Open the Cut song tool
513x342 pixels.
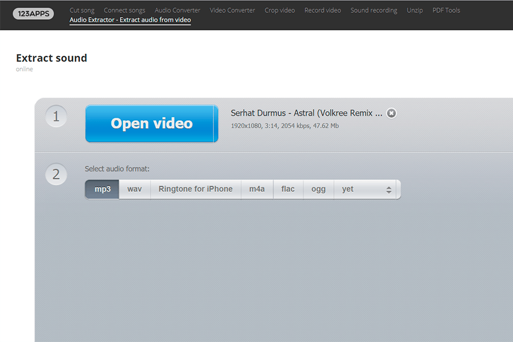[x=82, y=10]
